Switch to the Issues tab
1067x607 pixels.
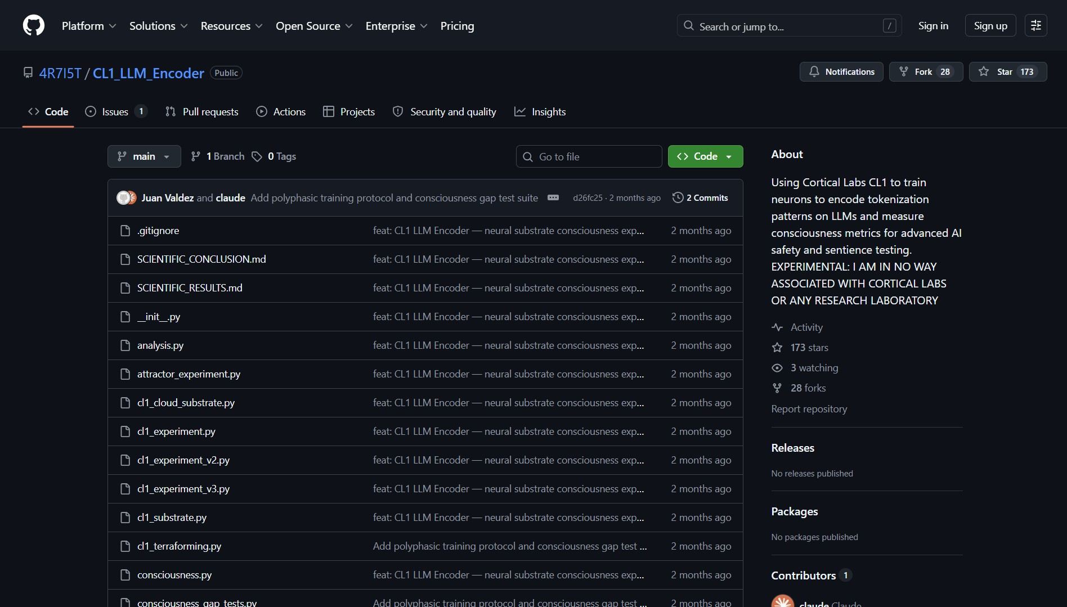(115, 112)
